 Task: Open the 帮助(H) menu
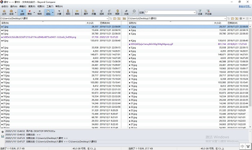click(59, 6)
